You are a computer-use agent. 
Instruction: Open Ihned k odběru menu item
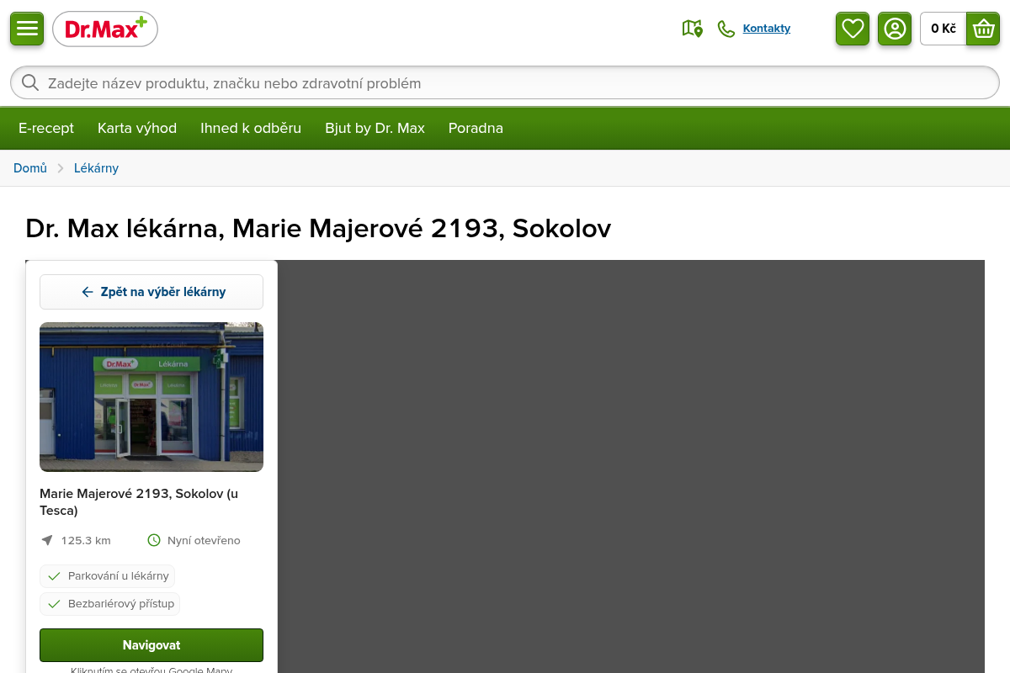tap(251, 128)
